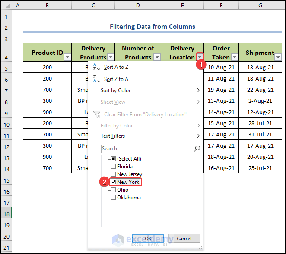
Task: Click the resize grip at the filter menu corner
Action: (x=200, y=247)
